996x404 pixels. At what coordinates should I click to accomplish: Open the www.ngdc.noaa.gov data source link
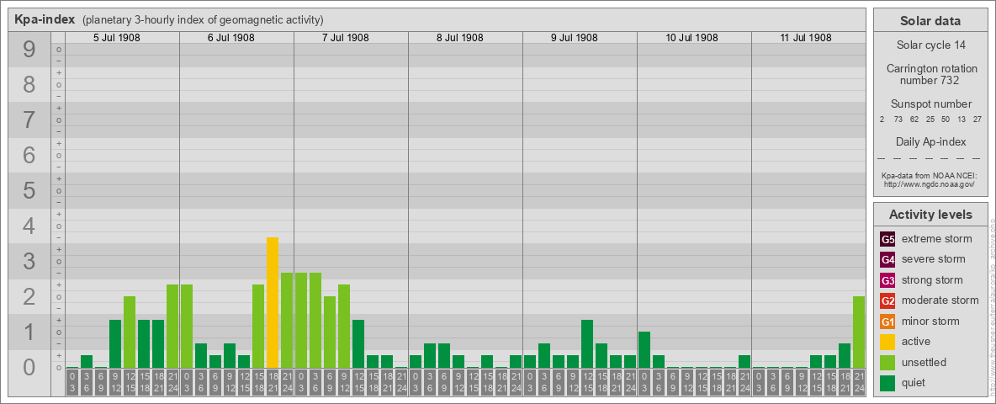coord(929,183)
